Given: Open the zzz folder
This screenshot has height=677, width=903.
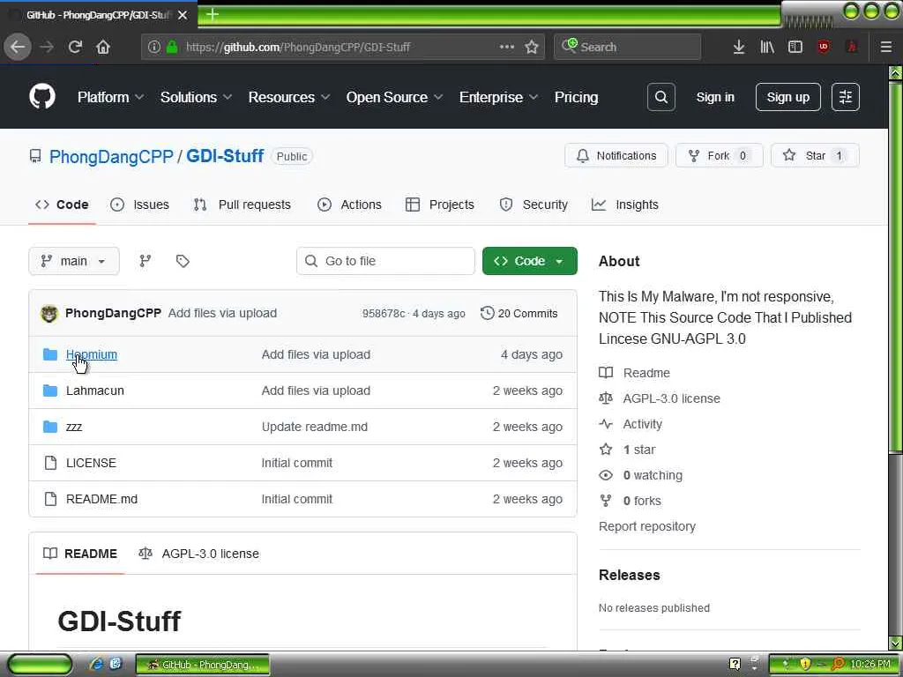Looking at the screenshot, I should tap(74, 427).
